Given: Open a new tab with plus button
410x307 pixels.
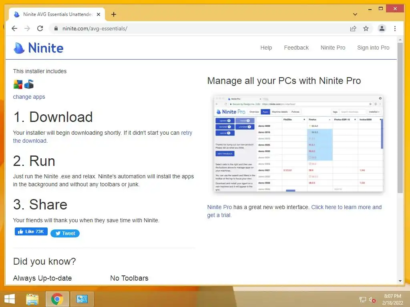Looking at the screenshot, I should (x=113, y=14).
